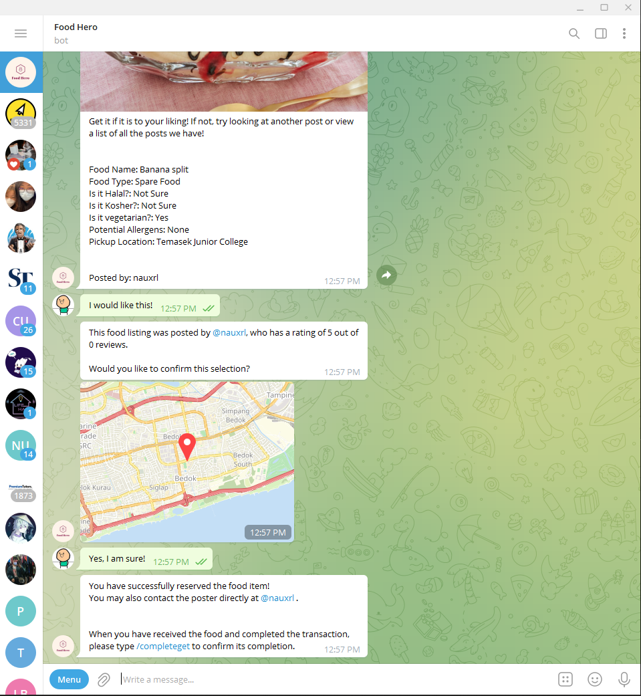Open the dark chat with 15 unread
This screenshot has height=696, width=641.
click(21, 362)
